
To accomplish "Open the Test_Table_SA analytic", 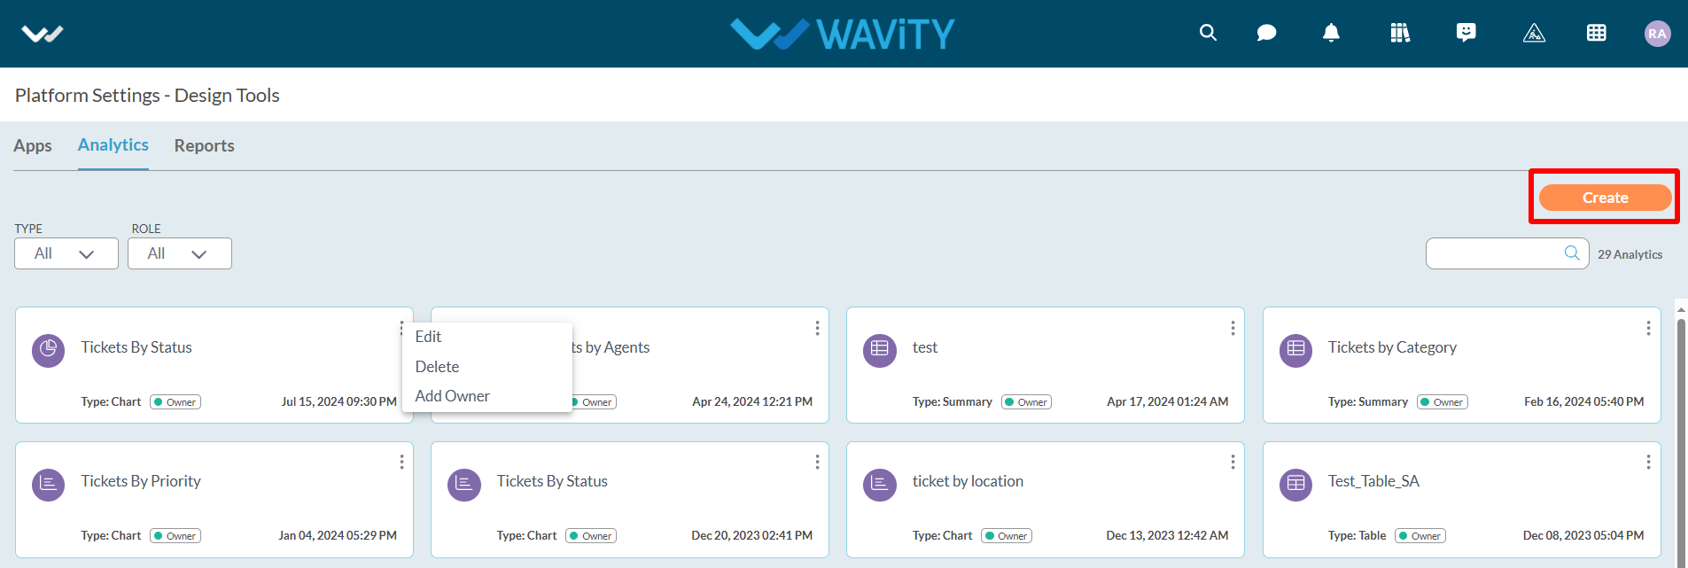I will point(1373,481).
